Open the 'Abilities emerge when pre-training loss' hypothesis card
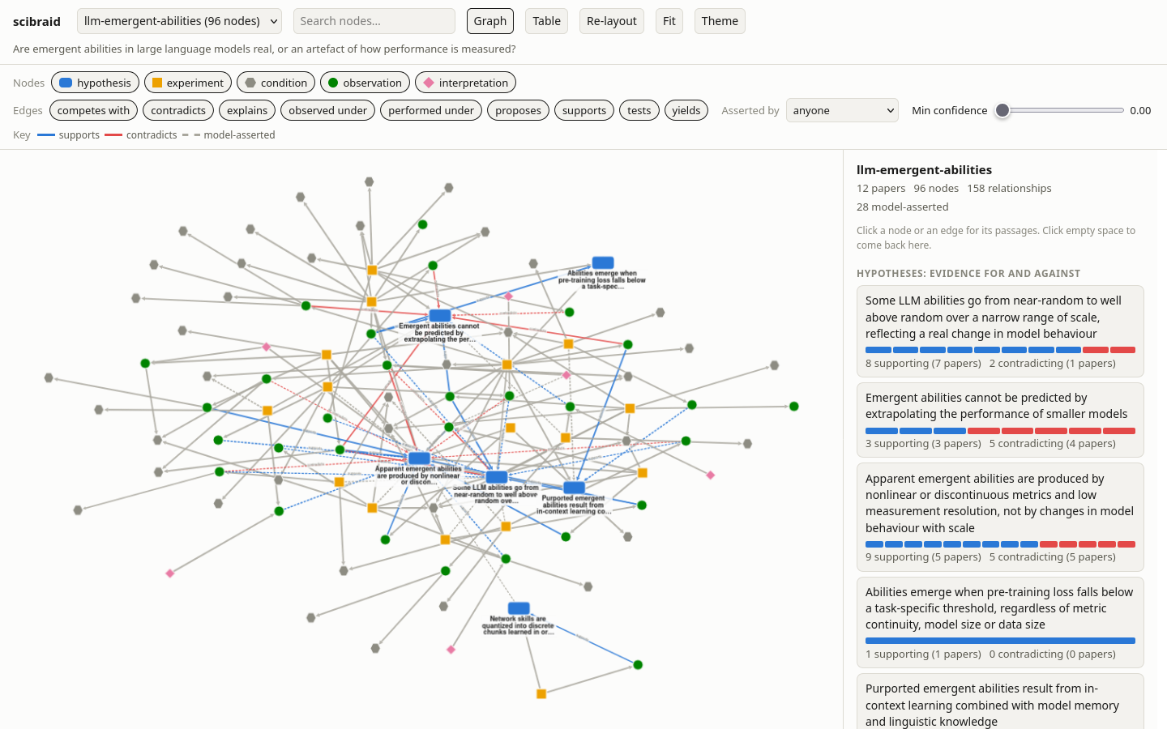 point(1000,622)
